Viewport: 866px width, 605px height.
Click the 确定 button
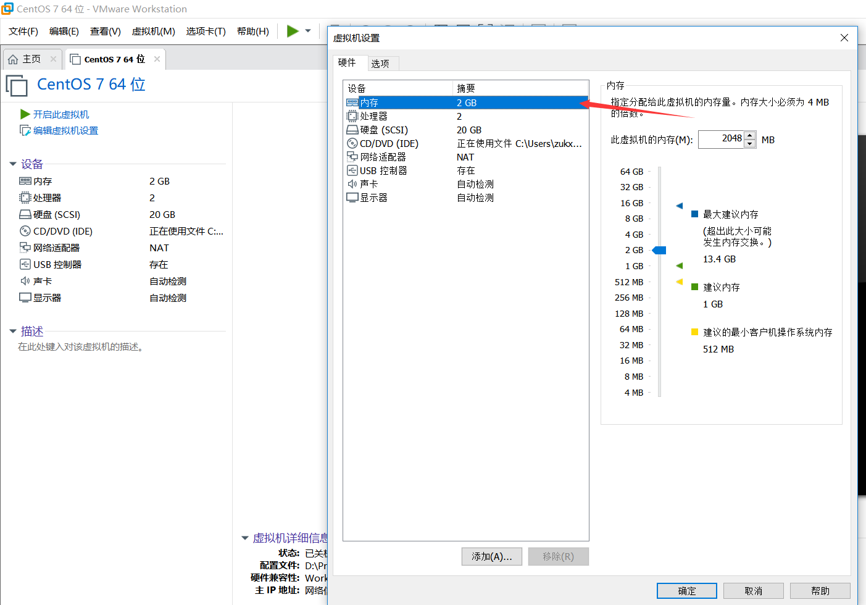tap(687, 591)
